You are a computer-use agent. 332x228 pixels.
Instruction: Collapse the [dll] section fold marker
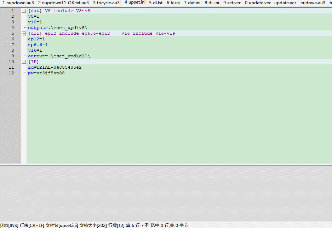[x=24, y=33]
